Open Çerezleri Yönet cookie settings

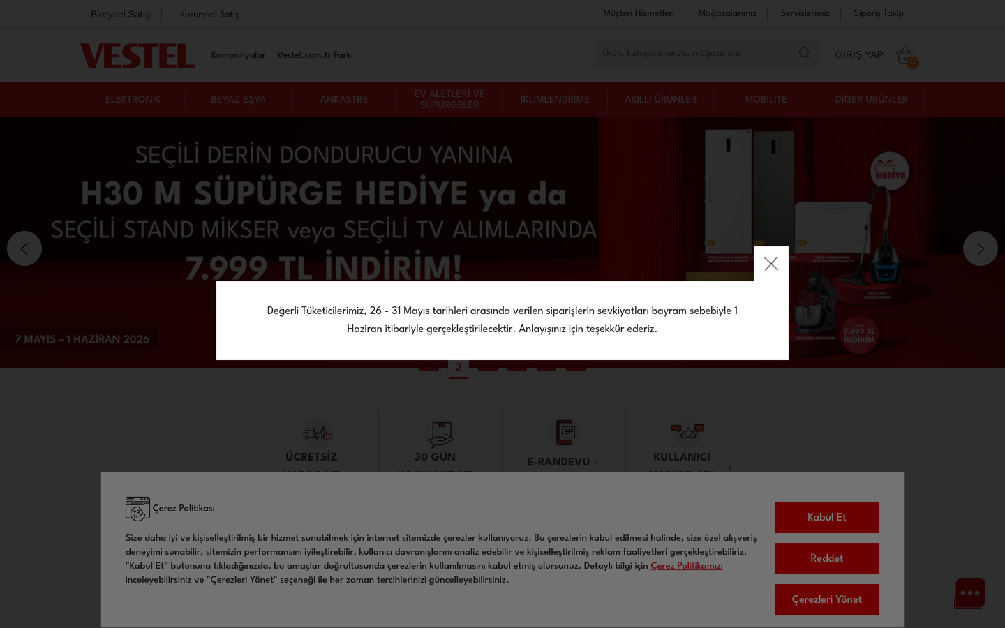pyautogui.click(x=827, y=599)
